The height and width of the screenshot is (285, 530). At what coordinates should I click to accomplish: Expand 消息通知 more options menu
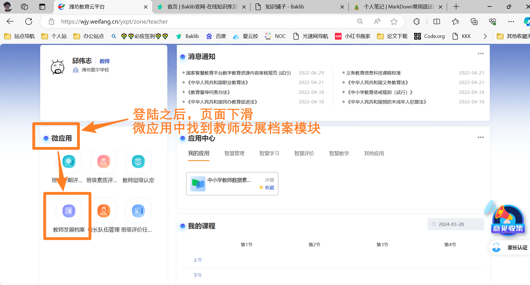[481, 54]
